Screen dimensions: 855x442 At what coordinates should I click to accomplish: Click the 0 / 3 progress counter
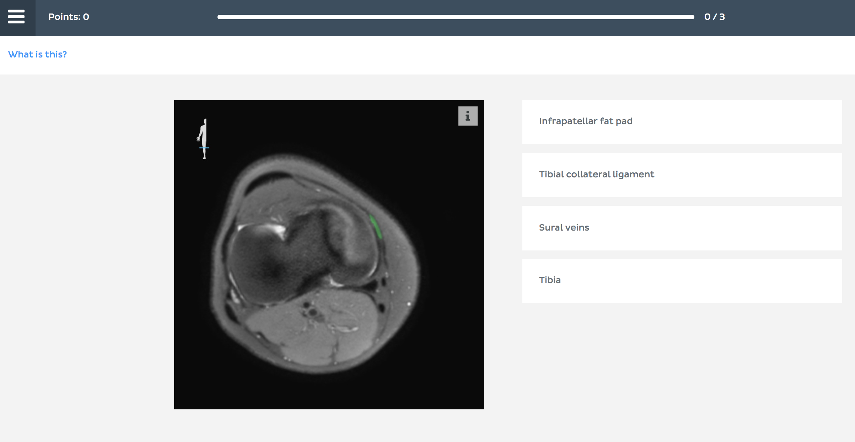pos(714,17)
